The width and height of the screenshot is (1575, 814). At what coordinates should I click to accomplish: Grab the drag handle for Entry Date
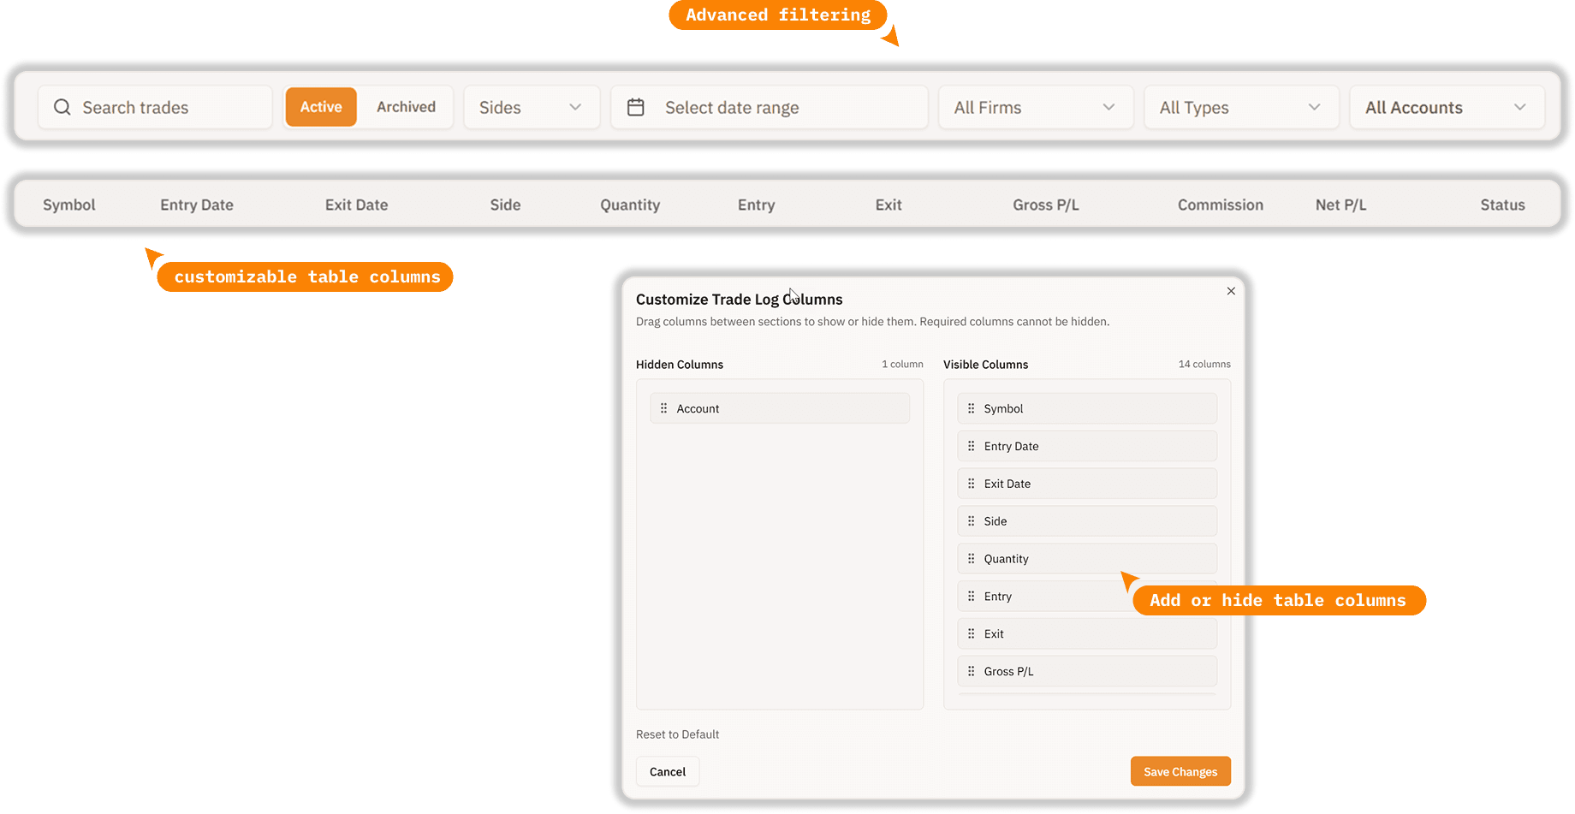[971, 446]
